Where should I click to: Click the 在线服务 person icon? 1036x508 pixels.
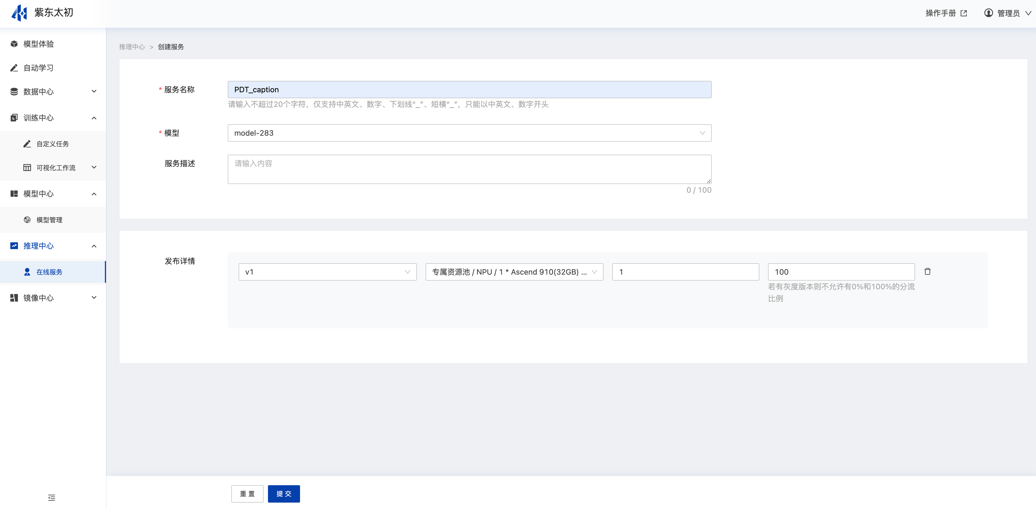[27, 272]
